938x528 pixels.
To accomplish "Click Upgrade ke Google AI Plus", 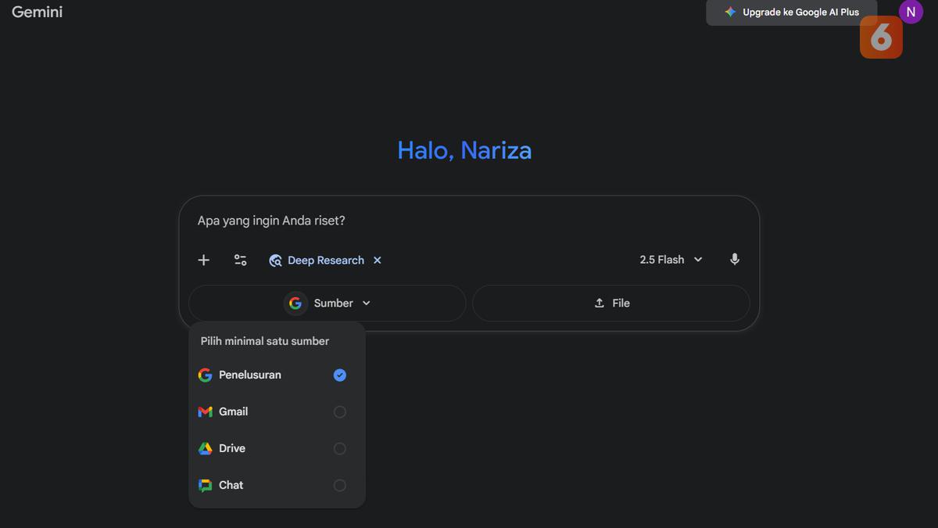I will click(791, 13).
